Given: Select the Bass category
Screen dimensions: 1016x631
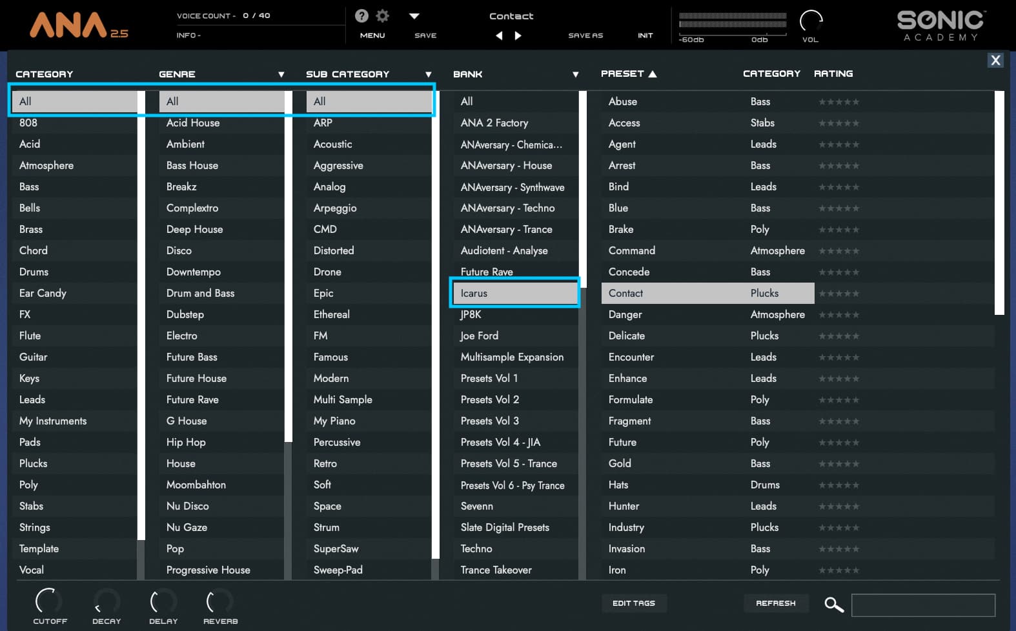Looking at the screenshot, I should (x=74, y=186).
